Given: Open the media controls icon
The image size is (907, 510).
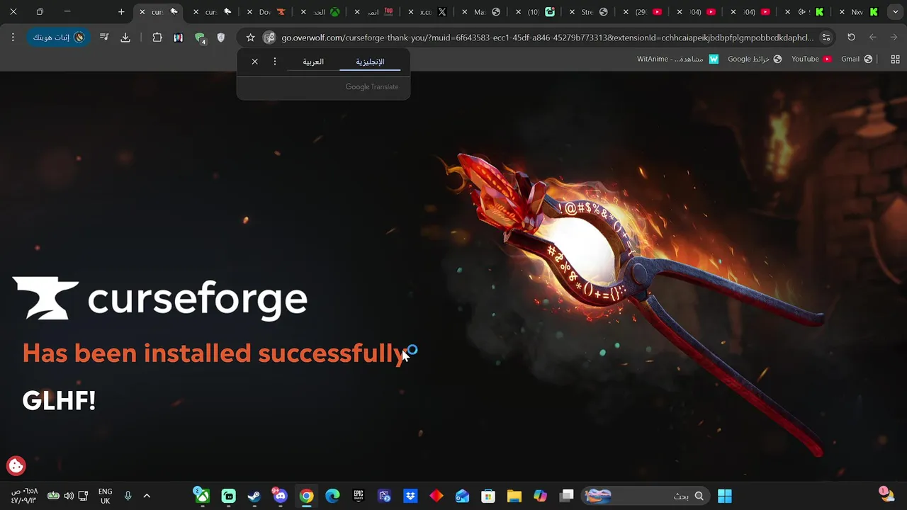Looking at the screenshot, I should (x=104, y=38).
